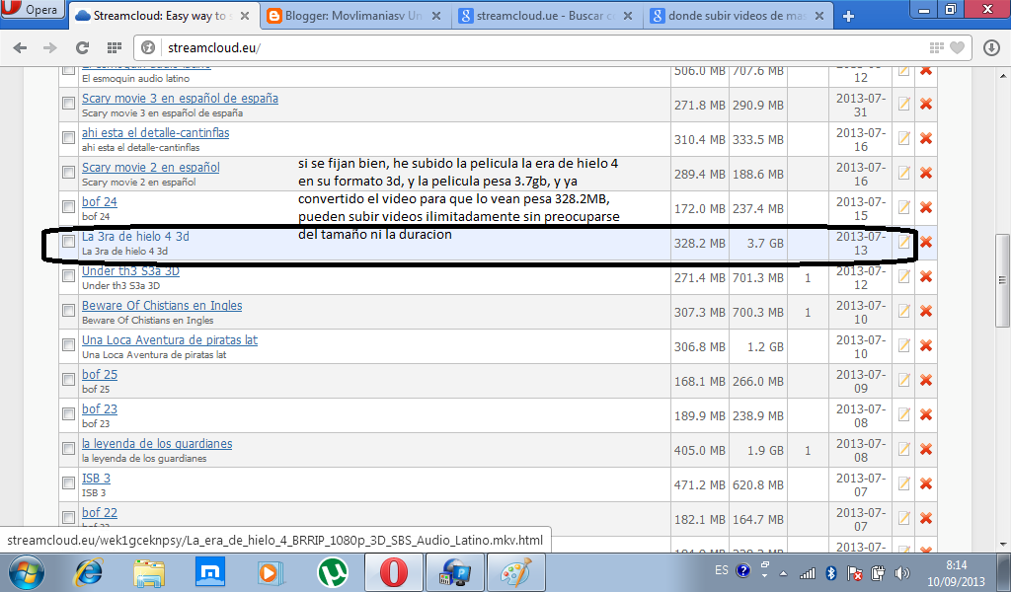The image size is (1011, 592).
Task: Delete la leyenda de los guardianes entry
Action: (x=926, y=449)
